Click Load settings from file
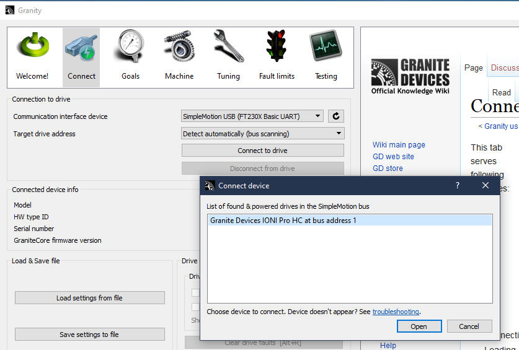 click(89, 298)
